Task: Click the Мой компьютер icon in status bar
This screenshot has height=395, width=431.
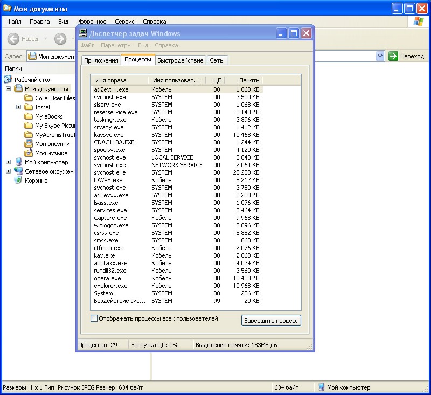Action: click(x=321, y=387)
